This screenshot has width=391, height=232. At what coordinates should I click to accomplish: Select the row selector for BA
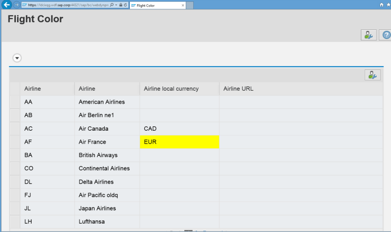tap(15, 155)
